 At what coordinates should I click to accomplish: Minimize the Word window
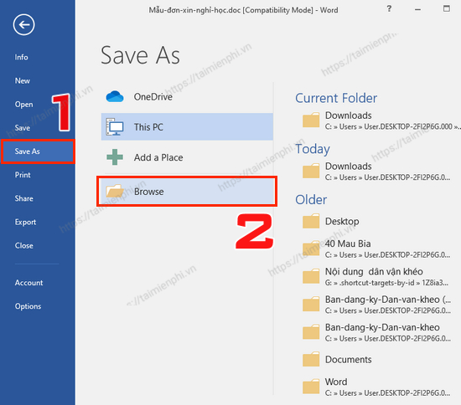(x=417, y=10)
